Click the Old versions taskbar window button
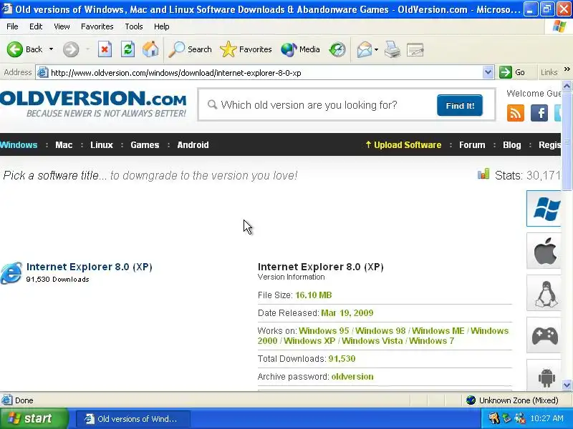 pyautogui.click(x=133, y=418)
